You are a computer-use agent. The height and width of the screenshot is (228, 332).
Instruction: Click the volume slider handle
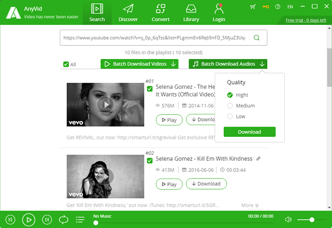point(312,220)
